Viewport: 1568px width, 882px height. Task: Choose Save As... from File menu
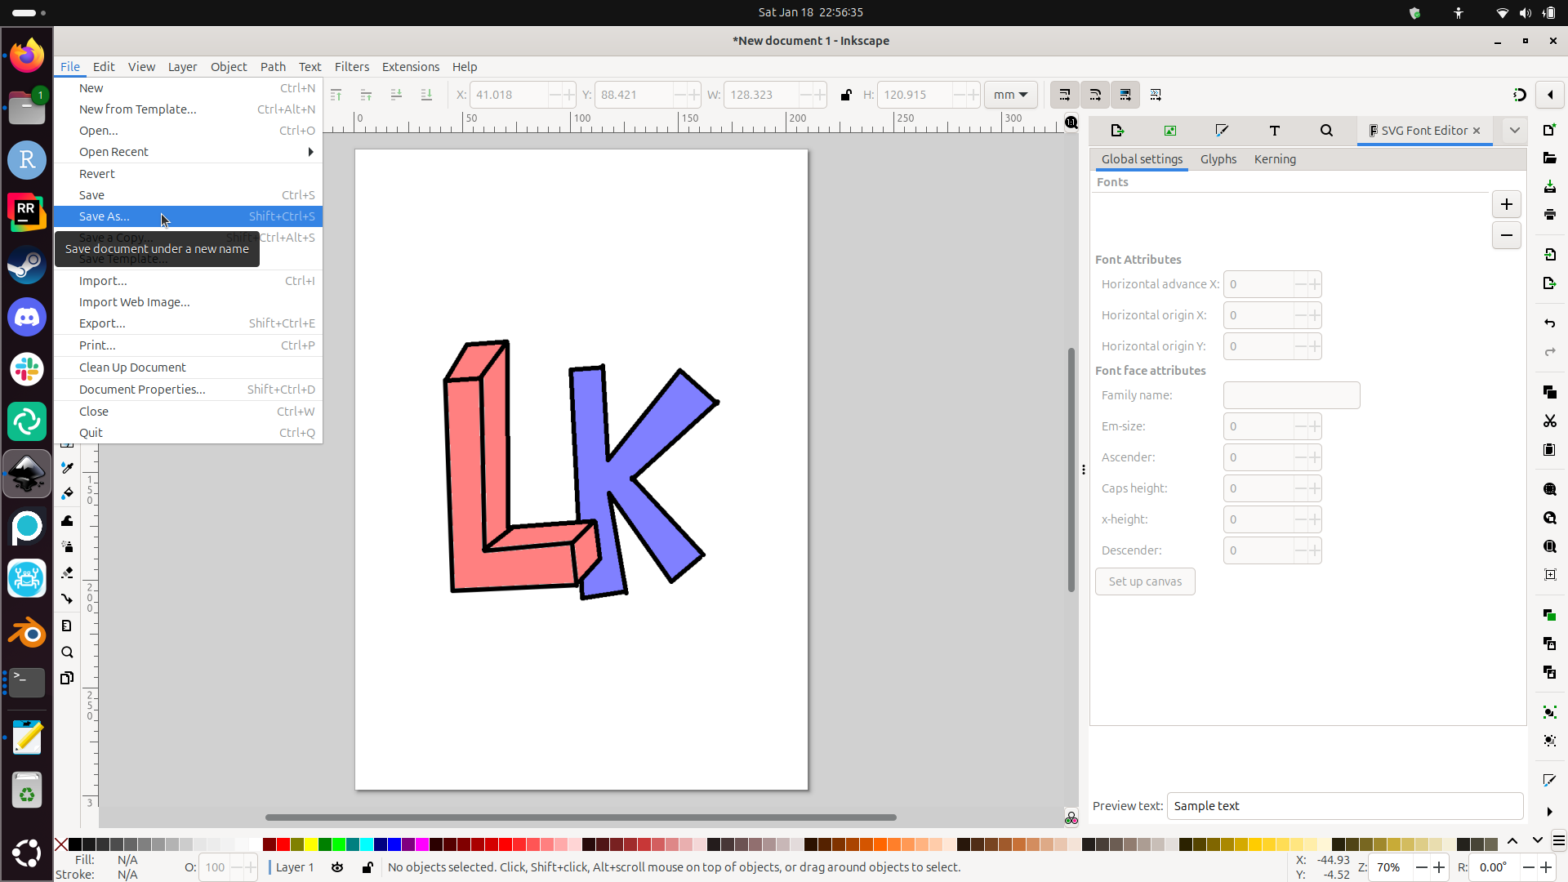click(x=189, y=216)
